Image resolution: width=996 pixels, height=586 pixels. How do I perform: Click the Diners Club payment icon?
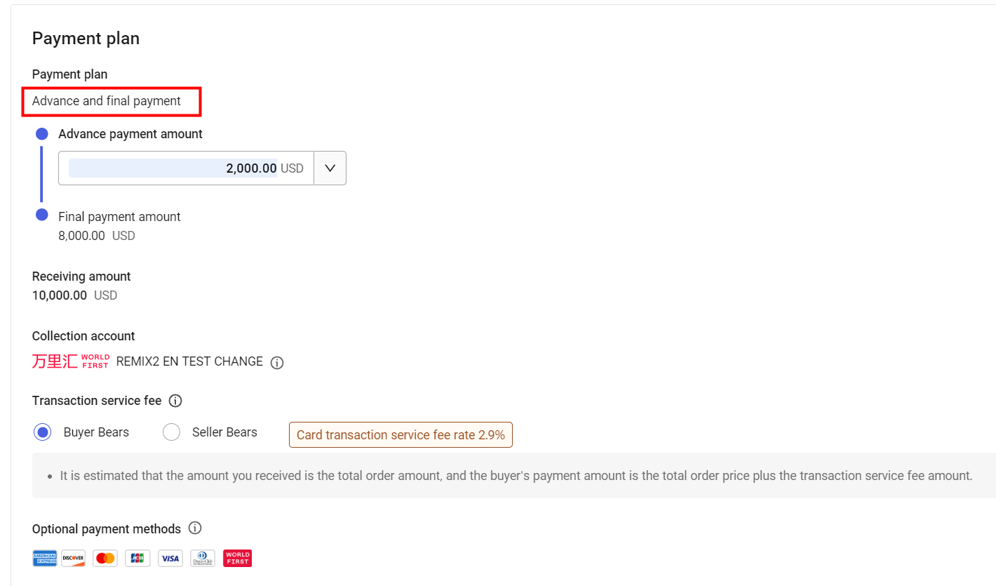tap(202, 558)
